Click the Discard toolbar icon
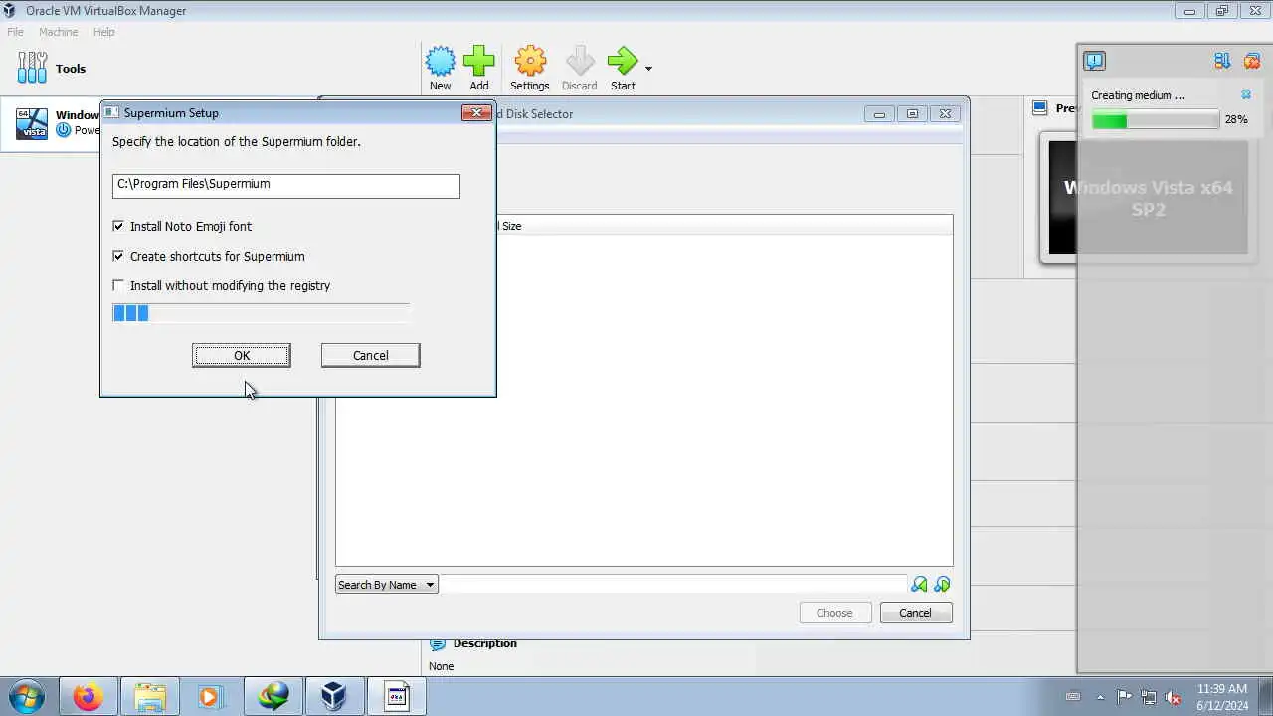Image resolution: width=1273 pixels, height=716 pixels. click(x=579, y=61)
